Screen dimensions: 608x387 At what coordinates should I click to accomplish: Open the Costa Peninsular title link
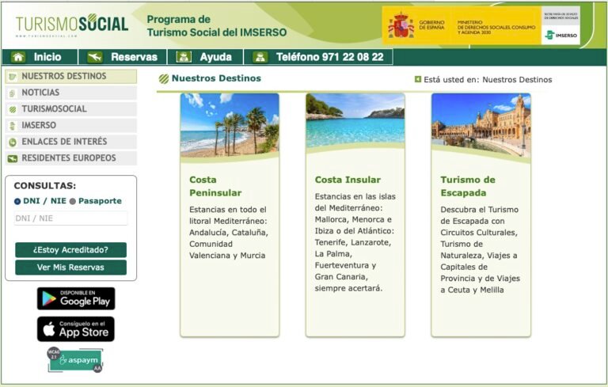(215, 186)
